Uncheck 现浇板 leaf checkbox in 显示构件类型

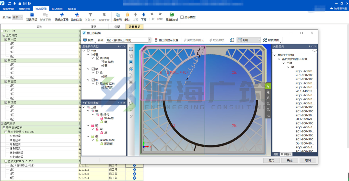[x=102, y=87]
